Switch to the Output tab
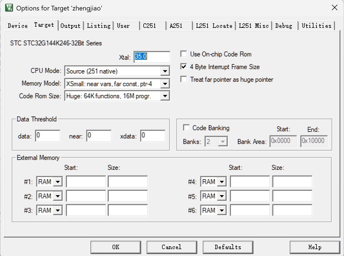This screenshot has width=344, height=256. pyautogui.click(x=70, y=26)
